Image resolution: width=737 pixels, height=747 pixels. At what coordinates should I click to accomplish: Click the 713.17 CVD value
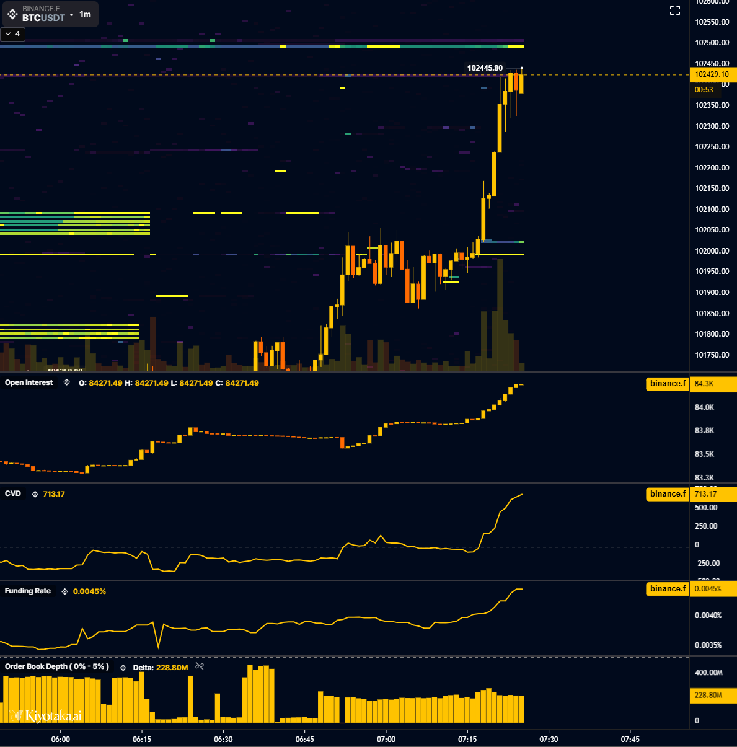(x=52, y=494)
